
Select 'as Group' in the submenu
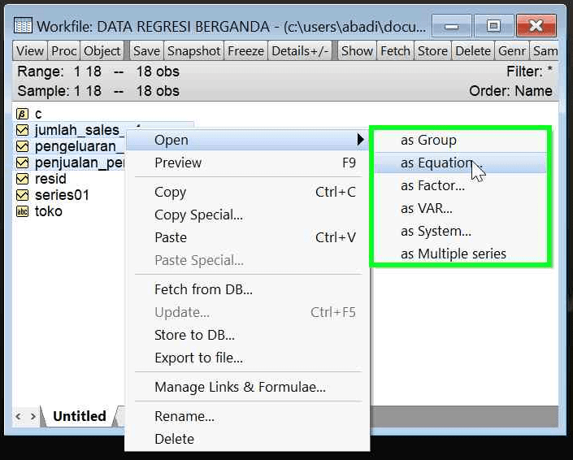(428, 140)
